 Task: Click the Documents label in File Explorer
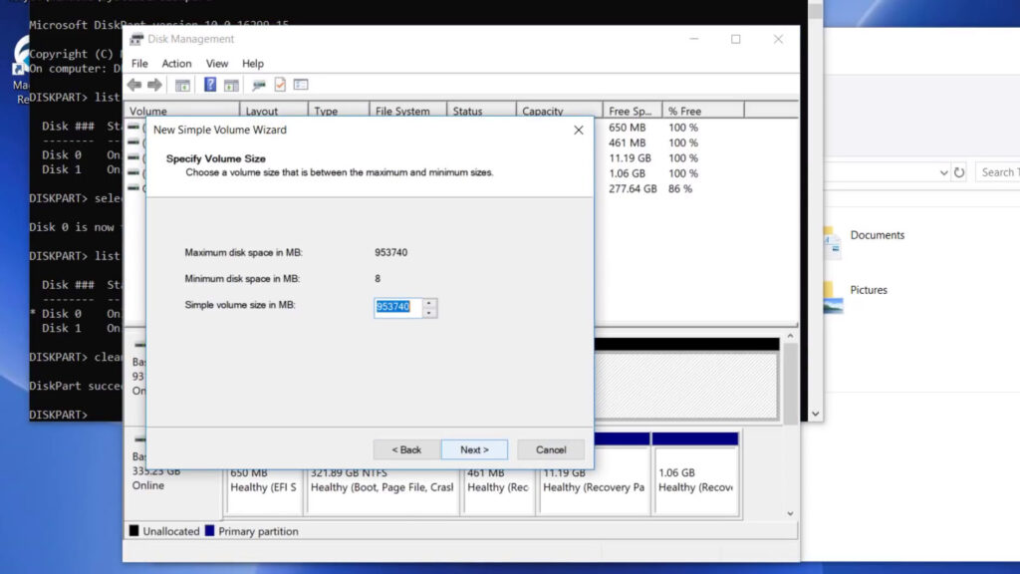[x=877, y=235]
